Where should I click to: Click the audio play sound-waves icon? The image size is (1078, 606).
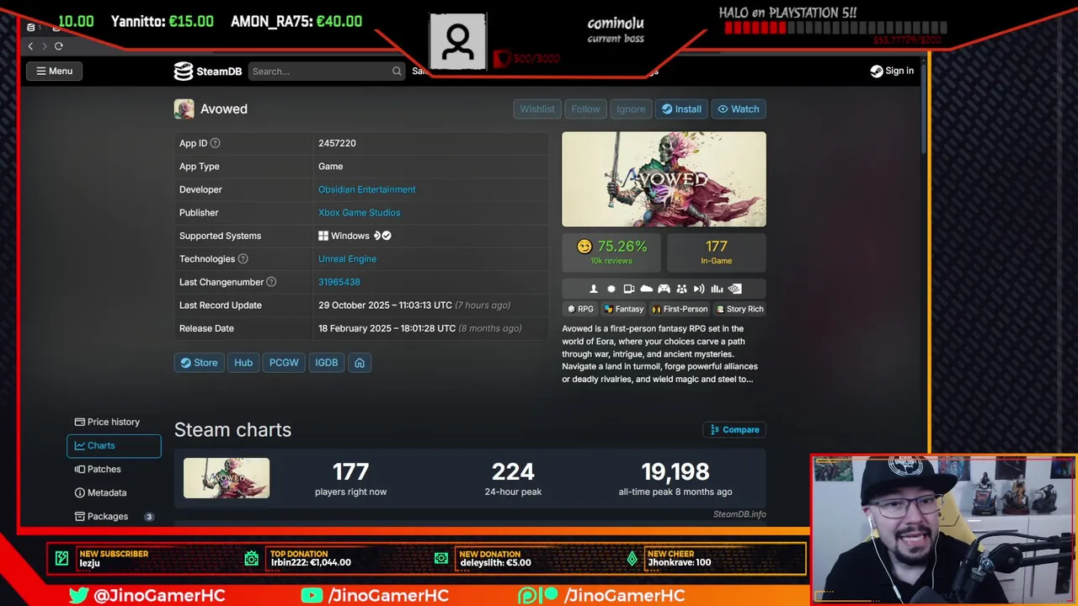(x=699, y=289)
